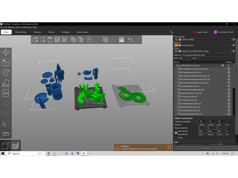This screenshot has height=178, width=238.
Task: Switch to the Print Settings tab
Action: (21, 32)
